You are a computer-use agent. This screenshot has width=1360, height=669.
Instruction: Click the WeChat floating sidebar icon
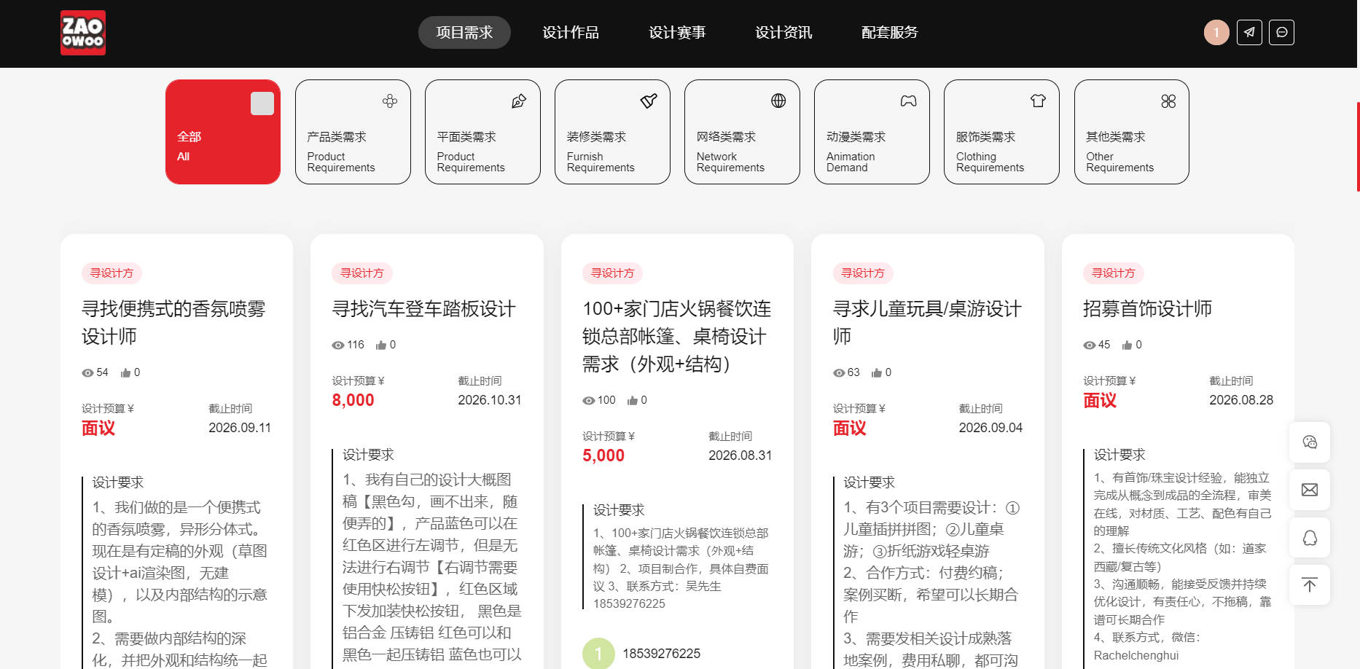coord(1310,442)
